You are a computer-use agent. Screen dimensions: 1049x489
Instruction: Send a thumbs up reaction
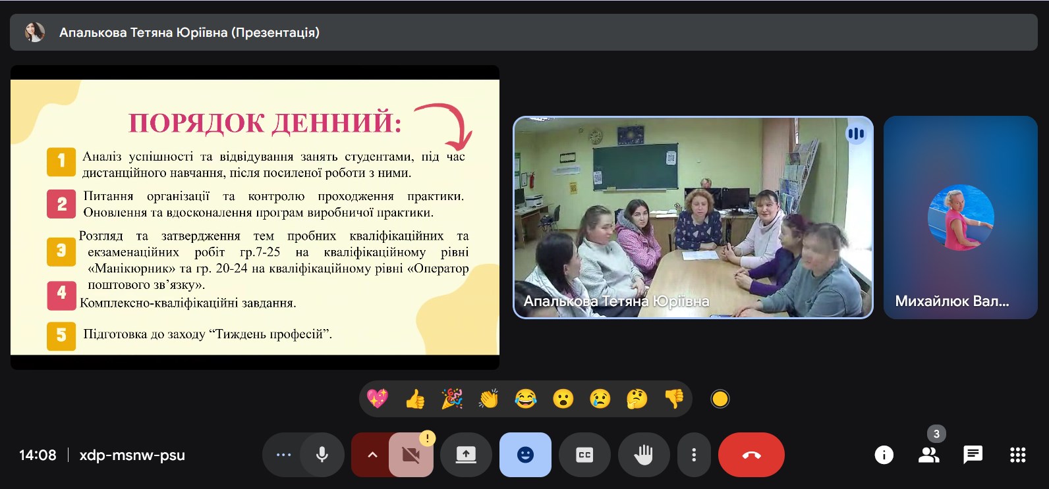tap(414, 399)
